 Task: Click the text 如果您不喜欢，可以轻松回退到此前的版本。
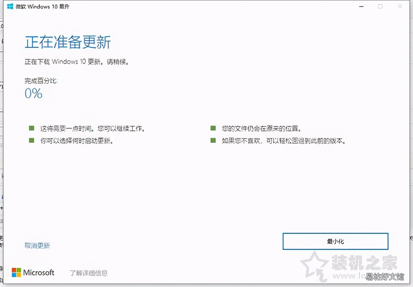coord(284,141)
